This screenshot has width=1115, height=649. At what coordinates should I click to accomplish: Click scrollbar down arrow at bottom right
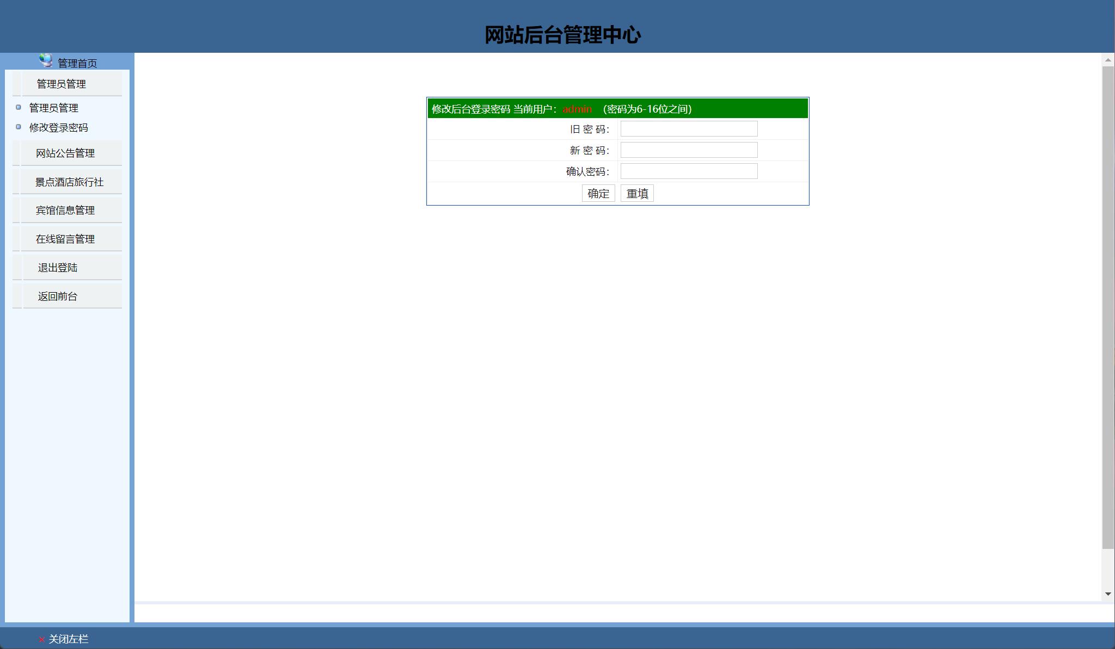tap(1107, 594)
